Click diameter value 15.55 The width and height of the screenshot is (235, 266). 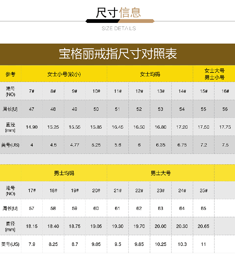coord(75,127)
